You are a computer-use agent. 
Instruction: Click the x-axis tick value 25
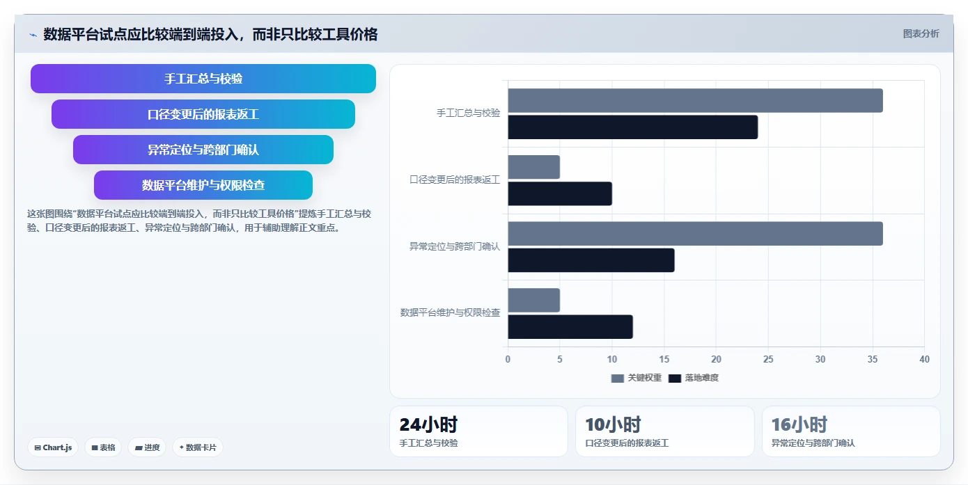click(x=768, y=359)
